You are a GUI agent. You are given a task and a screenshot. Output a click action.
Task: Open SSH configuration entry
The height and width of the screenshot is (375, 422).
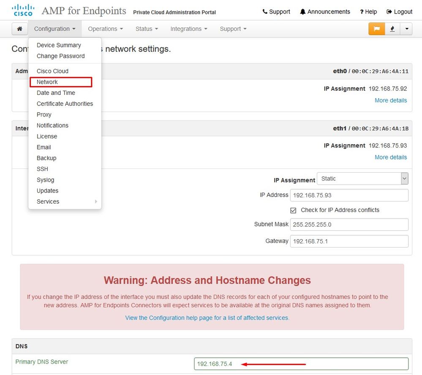pyautogui.click(x=65, y=169)
